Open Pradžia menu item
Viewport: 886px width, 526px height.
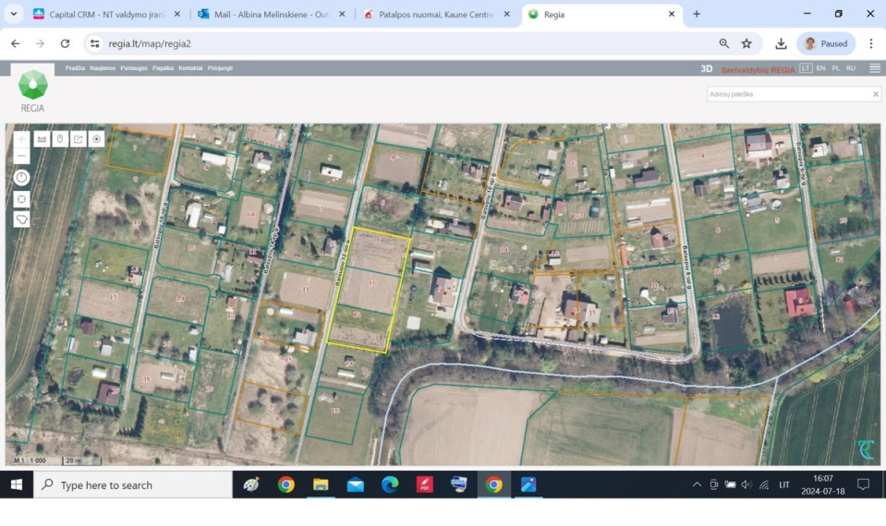(x=75, y=68)
